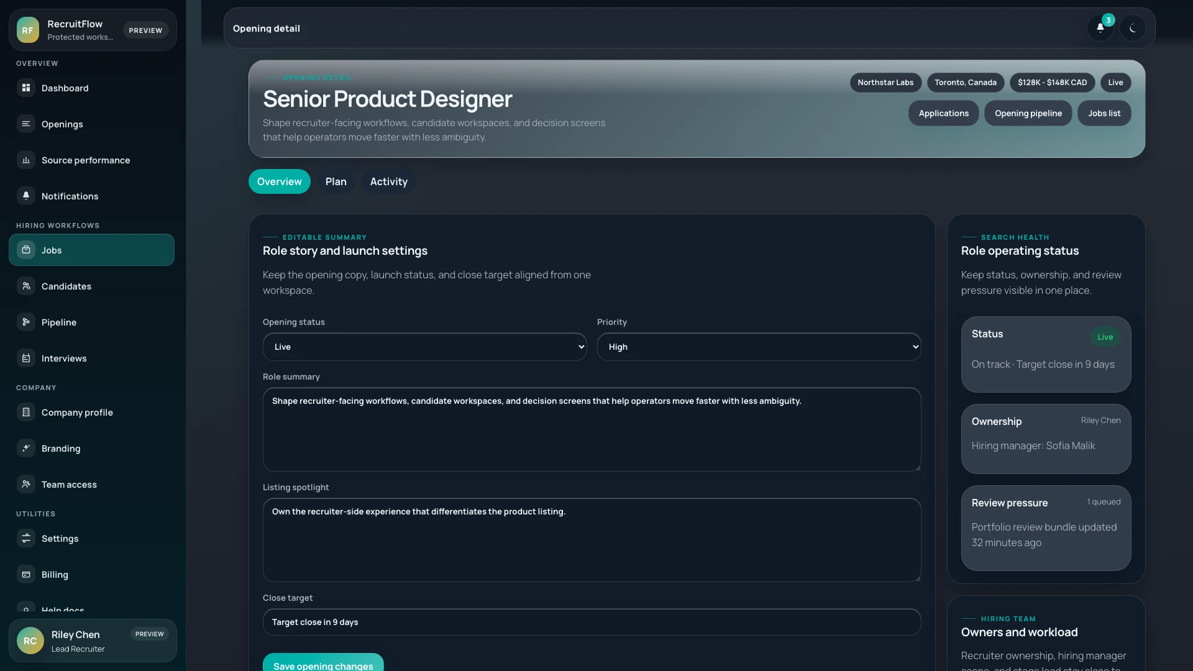
Task: Click 'Portfolio review bundle updated' text
Action: click(1044, 527)
